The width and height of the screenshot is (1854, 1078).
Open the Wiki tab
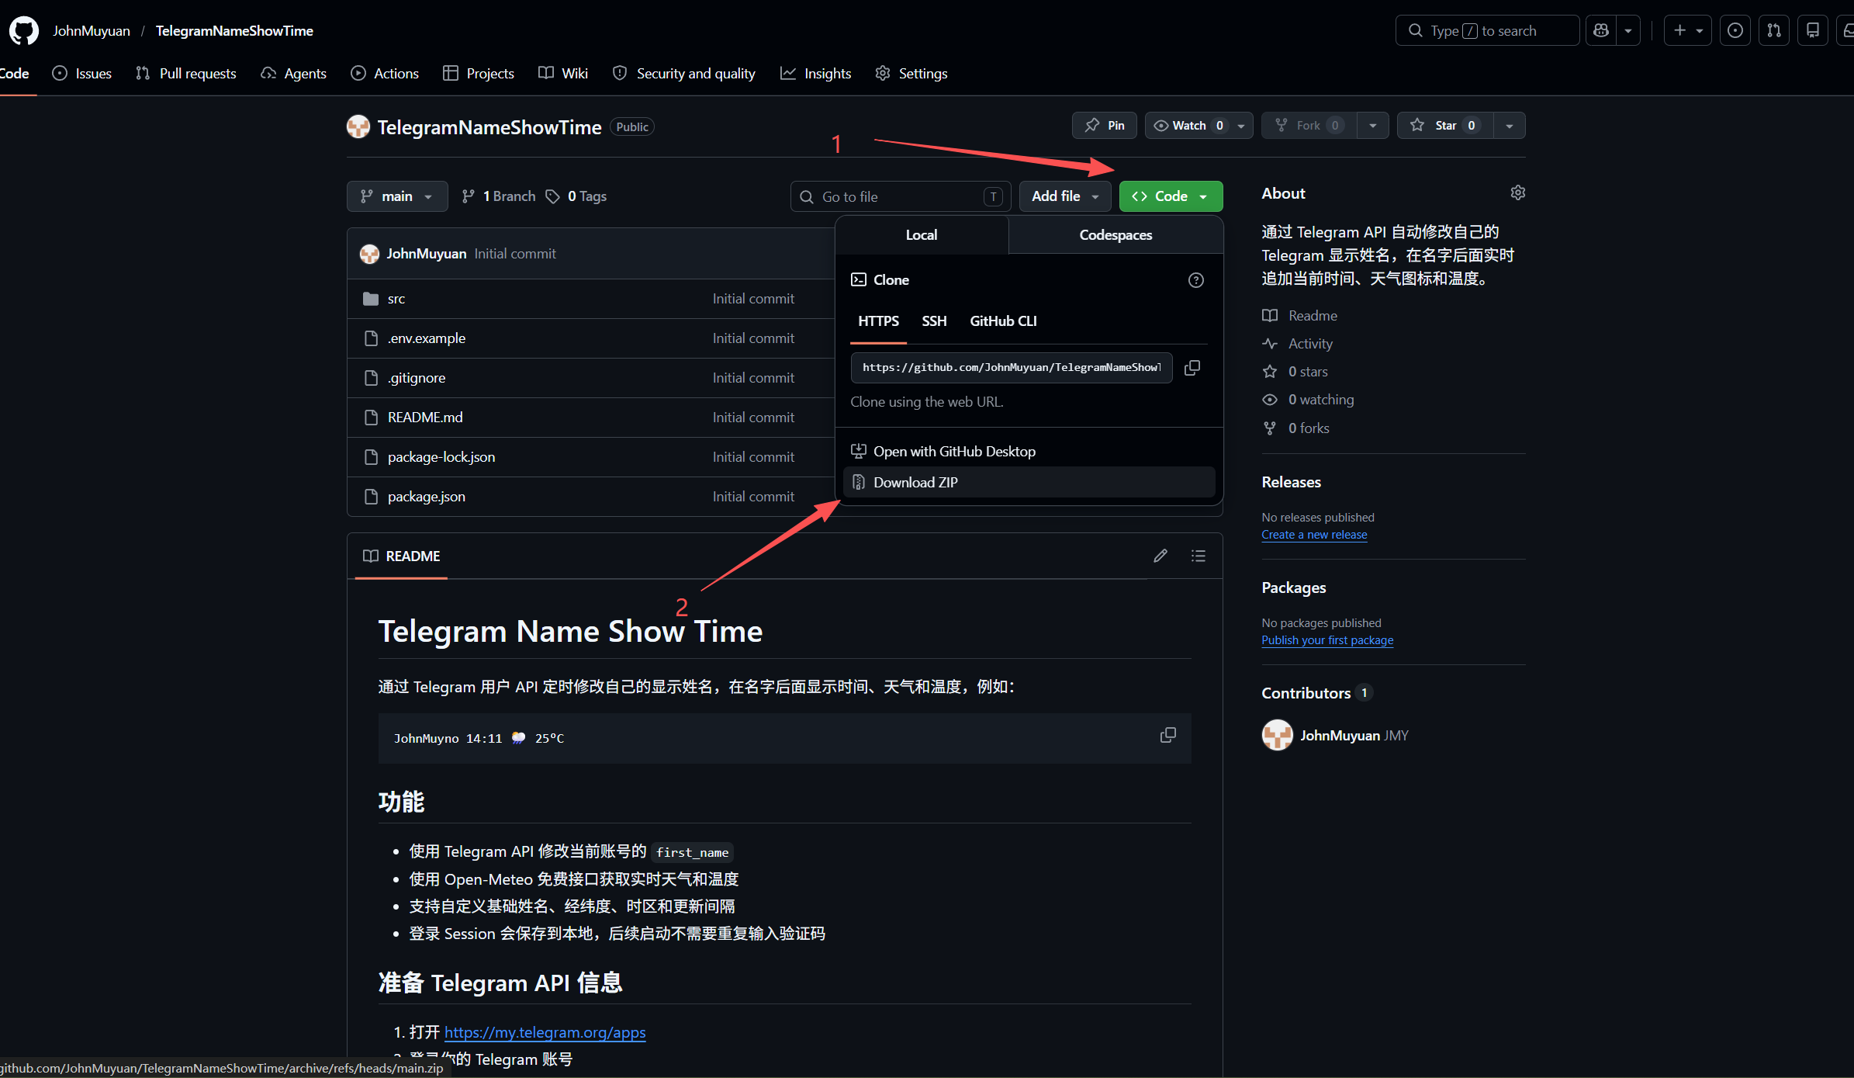[563, 74]
